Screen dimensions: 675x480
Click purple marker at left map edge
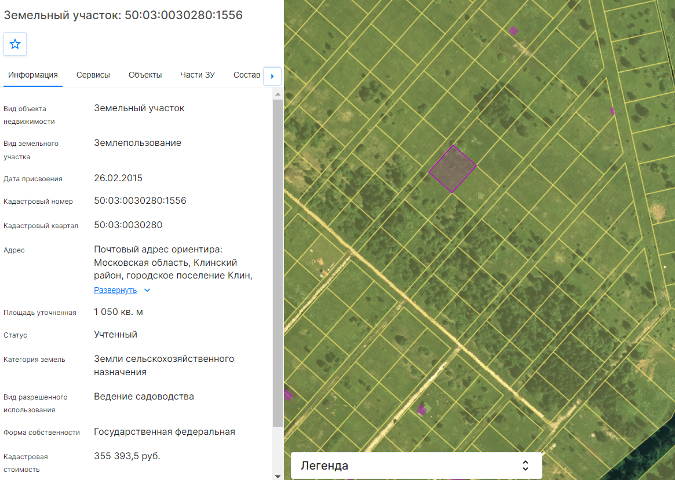coord(287,395)
